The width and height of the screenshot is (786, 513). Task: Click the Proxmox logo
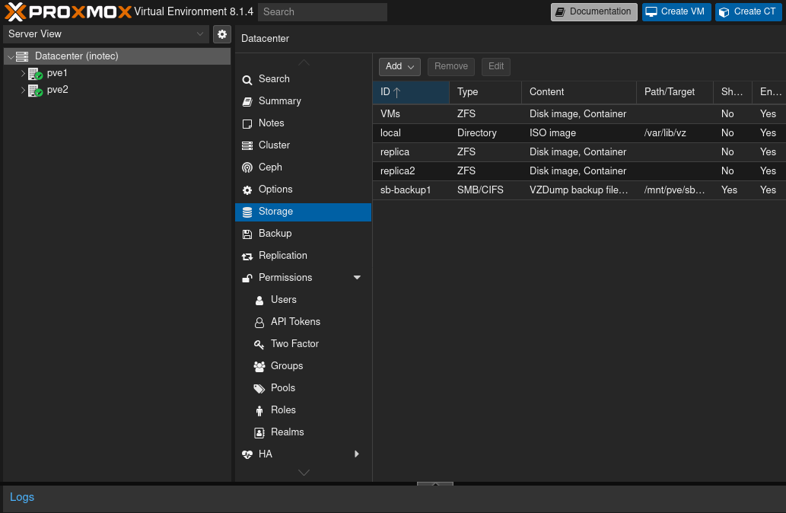68,11
